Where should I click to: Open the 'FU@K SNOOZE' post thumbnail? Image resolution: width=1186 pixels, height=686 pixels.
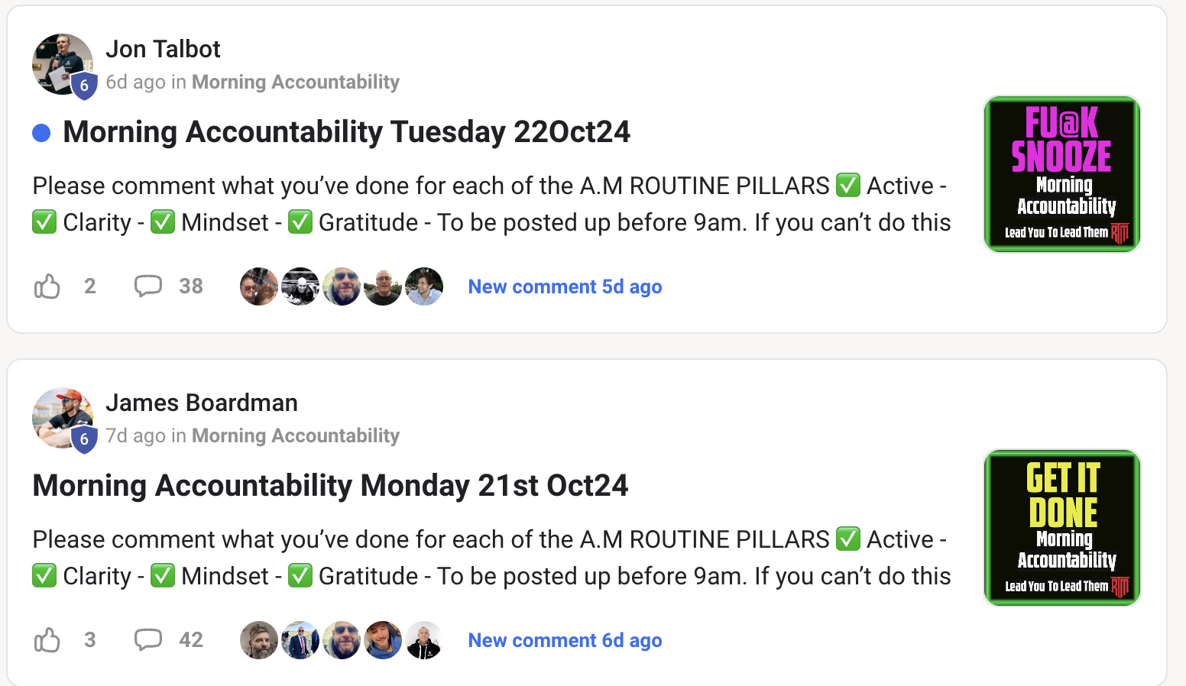coord(1061,174)
